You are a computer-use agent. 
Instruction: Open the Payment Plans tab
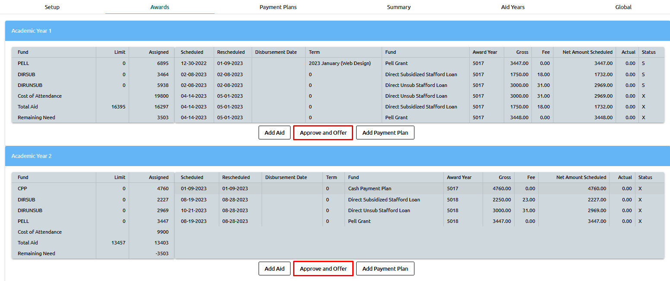pyautogui.click(x=278, y=7)
